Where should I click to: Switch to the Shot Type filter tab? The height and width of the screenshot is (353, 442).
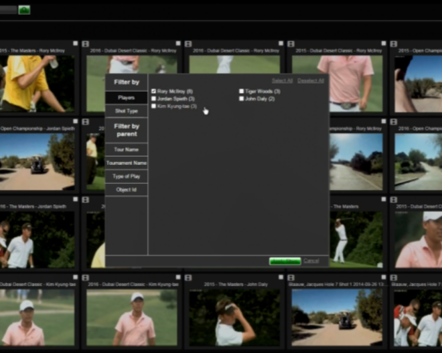(126, 111)
